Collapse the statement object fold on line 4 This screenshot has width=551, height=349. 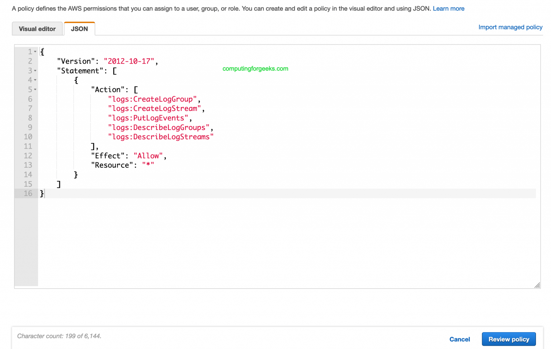tap(35, 80)
